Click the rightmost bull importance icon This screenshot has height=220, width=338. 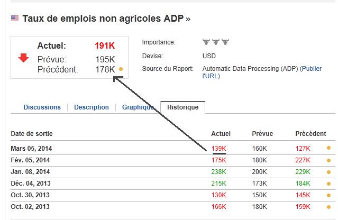tap(225, 42)
